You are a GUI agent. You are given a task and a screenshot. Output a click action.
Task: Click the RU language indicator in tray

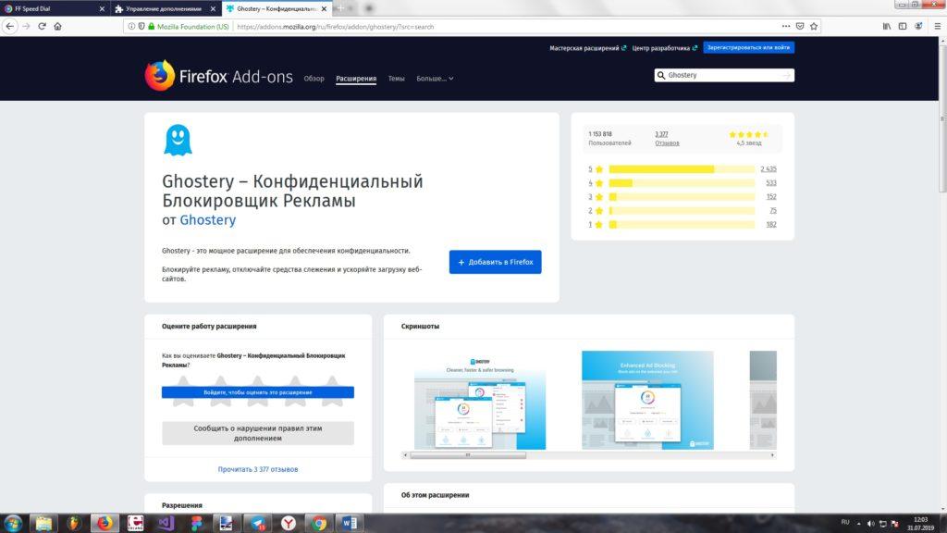pos(845,522)
